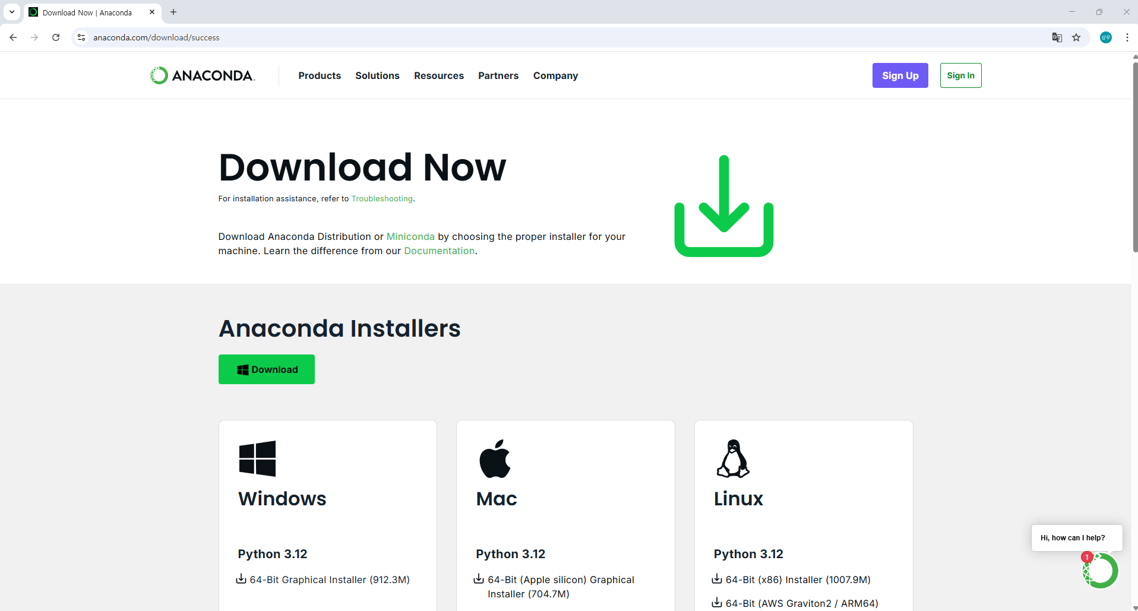The height and width of the screenshot is (611, 1138).
Task: Click the 'Windows' card title
Action: (x=282, y=499)
